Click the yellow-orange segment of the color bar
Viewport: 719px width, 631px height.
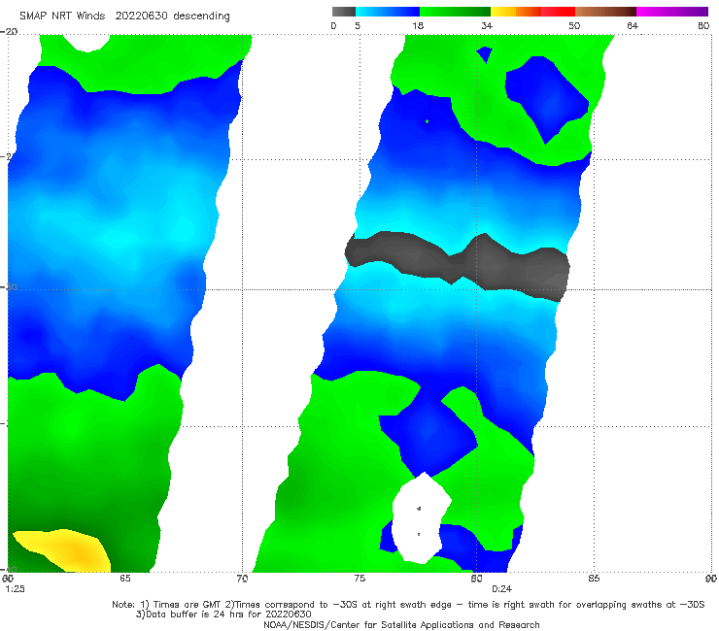(515, 12)
